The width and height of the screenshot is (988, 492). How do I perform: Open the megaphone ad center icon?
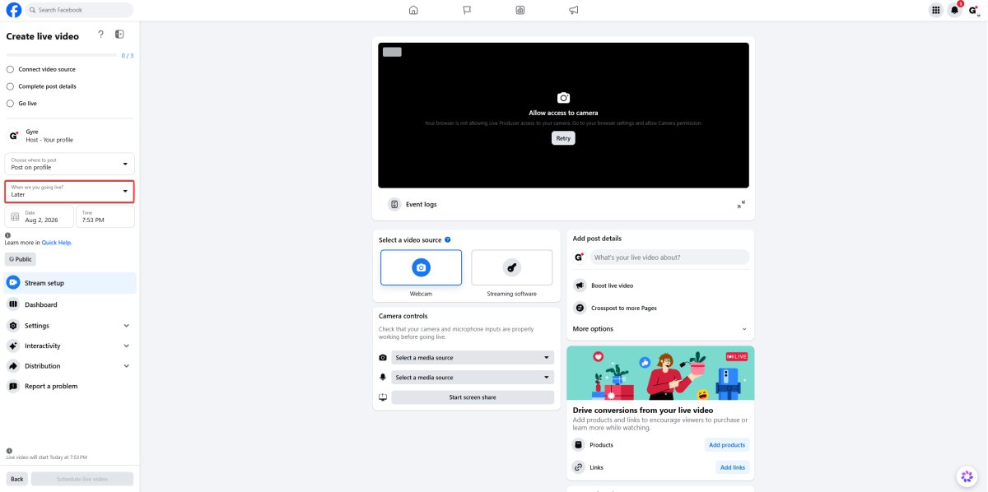574,10
